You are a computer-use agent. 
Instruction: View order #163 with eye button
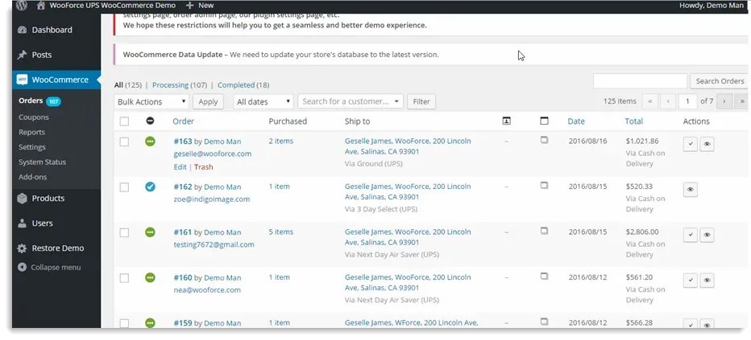tap(707, 144)
